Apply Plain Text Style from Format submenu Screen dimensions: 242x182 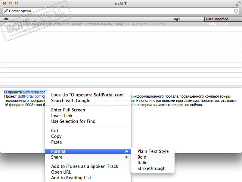click(153, 151)
